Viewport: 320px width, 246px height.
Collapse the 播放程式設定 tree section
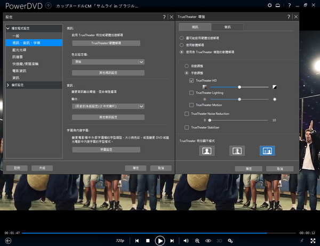[x=8, y=28]
